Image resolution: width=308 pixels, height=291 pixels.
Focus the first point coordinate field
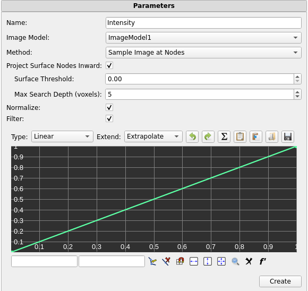tap(44, 261)
